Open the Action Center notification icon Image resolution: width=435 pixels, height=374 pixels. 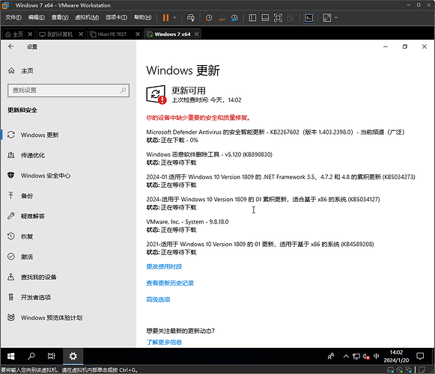pos(420,356)
